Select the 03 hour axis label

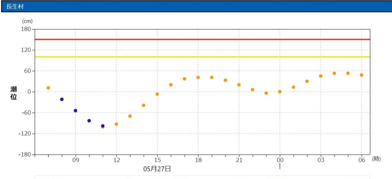coord(321,160)
